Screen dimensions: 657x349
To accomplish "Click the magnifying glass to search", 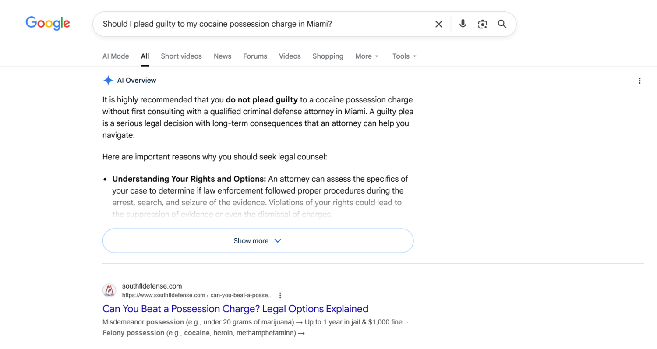I will pyautogui.click(x=502, y=24).
